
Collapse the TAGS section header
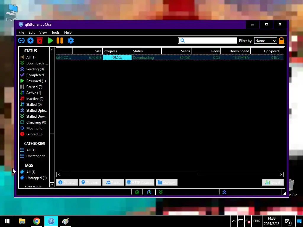tap(29, 166)
